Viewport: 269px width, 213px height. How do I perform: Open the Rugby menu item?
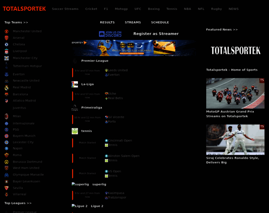[x=217, y=9]
